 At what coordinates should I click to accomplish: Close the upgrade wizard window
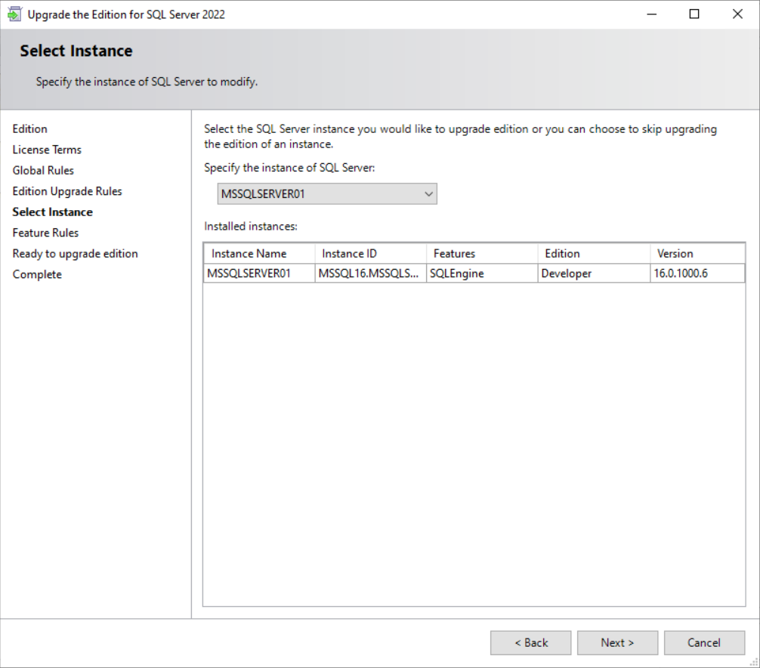tap(737, 14)
